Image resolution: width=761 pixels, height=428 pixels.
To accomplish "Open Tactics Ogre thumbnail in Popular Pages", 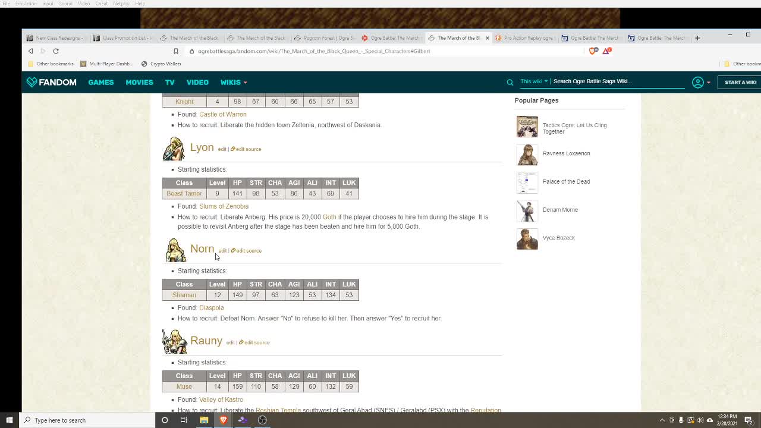I will [x=527, y=127].
